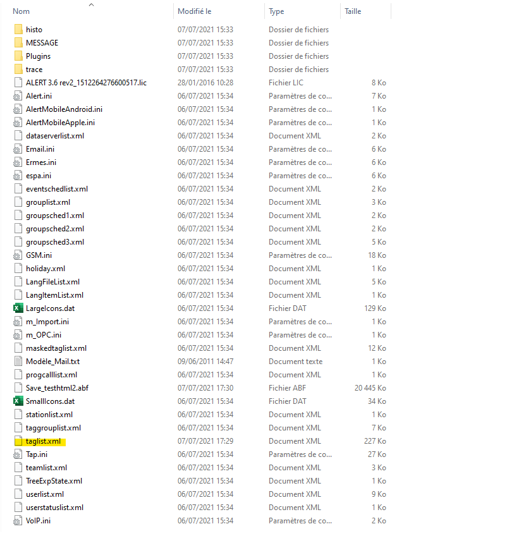526x536 pixels.
Task: Sort by Modifié le column header
Action: click(195, 11)
